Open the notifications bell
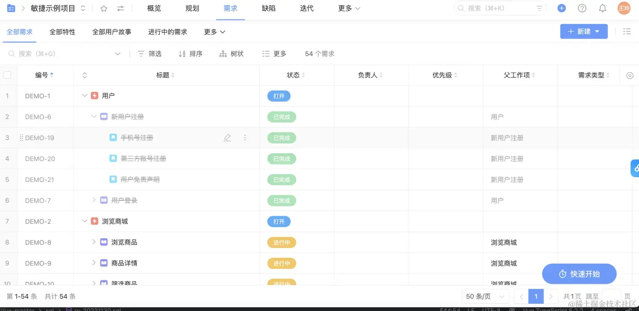The image size is (639, 311). (x=602, y=8)
